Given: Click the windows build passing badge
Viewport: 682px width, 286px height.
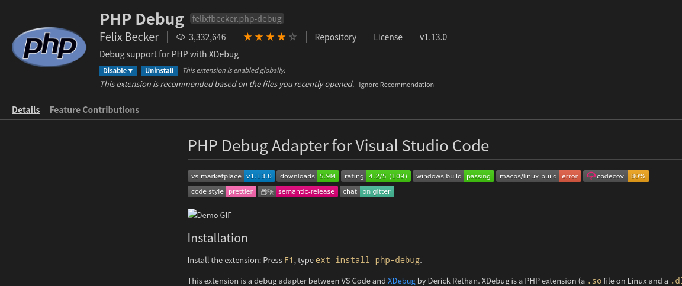Looking at the screenshot, I should [453, 176].
